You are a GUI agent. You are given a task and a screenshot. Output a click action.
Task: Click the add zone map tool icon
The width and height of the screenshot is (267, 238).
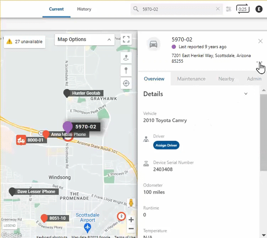click(126, 58)
